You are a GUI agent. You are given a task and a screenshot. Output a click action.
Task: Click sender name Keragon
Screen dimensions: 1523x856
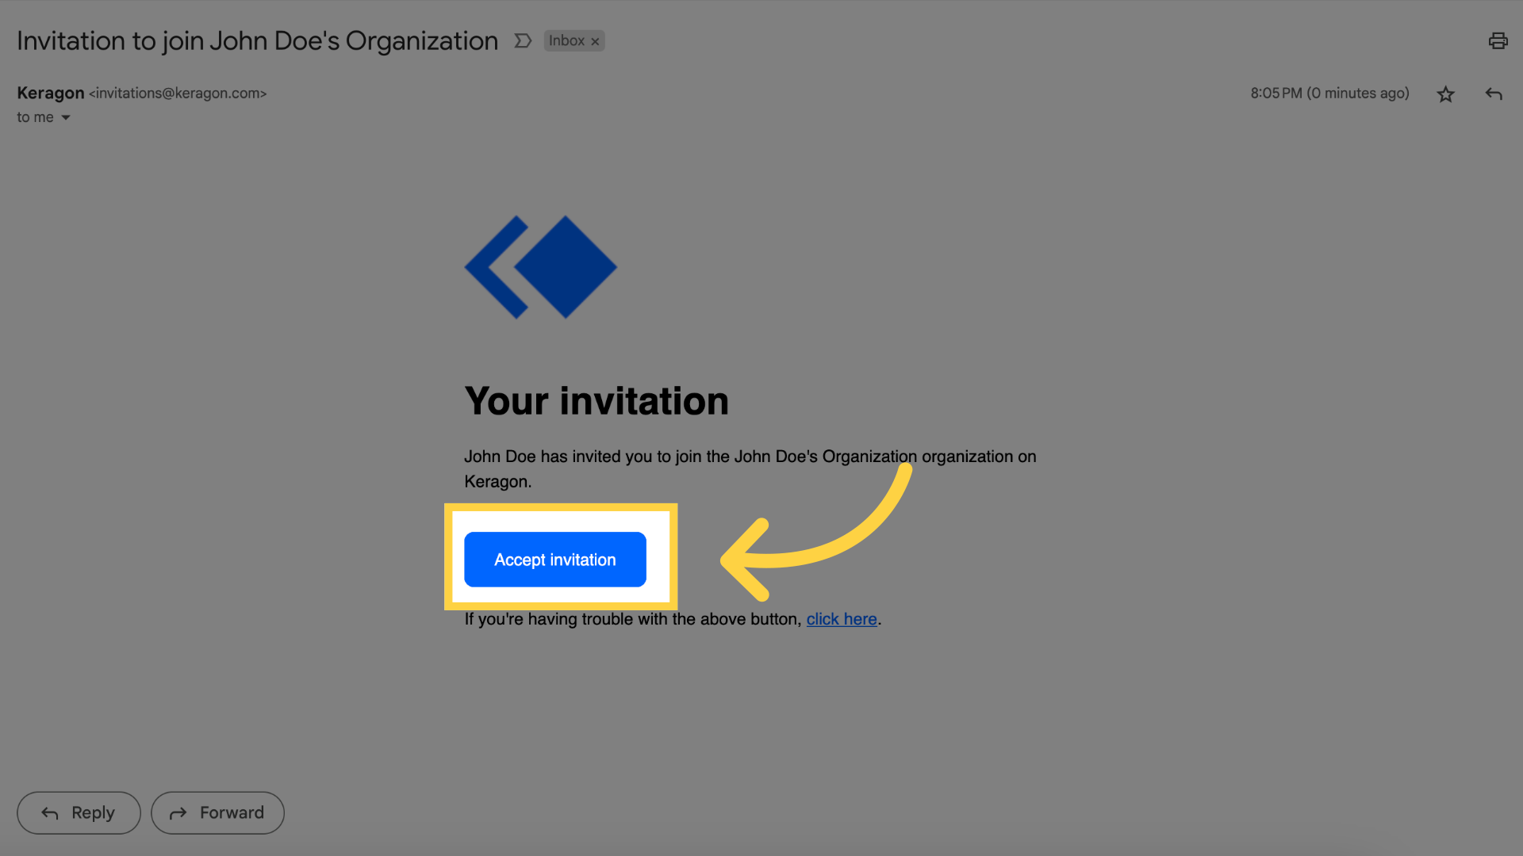[51, 93]
